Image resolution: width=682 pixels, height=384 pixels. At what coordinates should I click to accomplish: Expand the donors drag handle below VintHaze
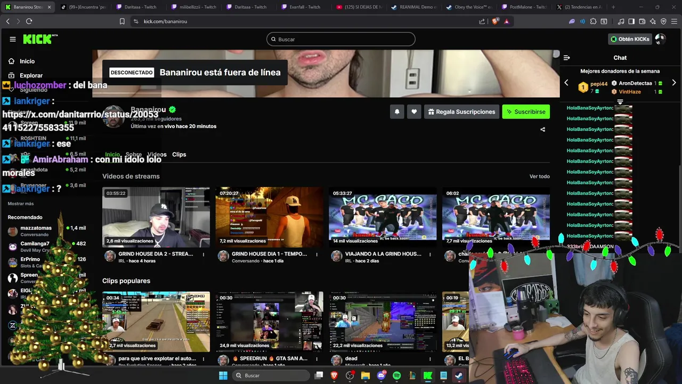tap(620, 101)
